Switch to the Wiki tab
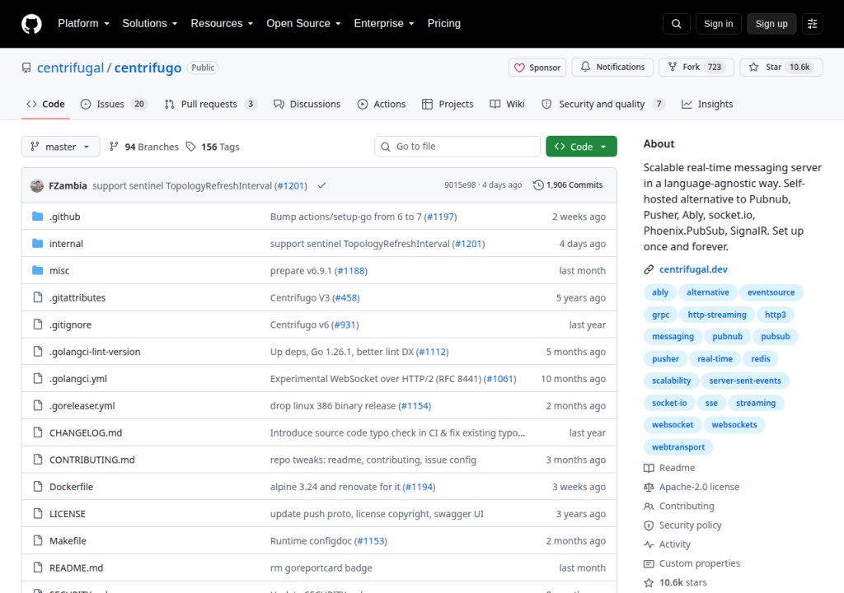Viewport: 844px width, 593px height. 507,105
